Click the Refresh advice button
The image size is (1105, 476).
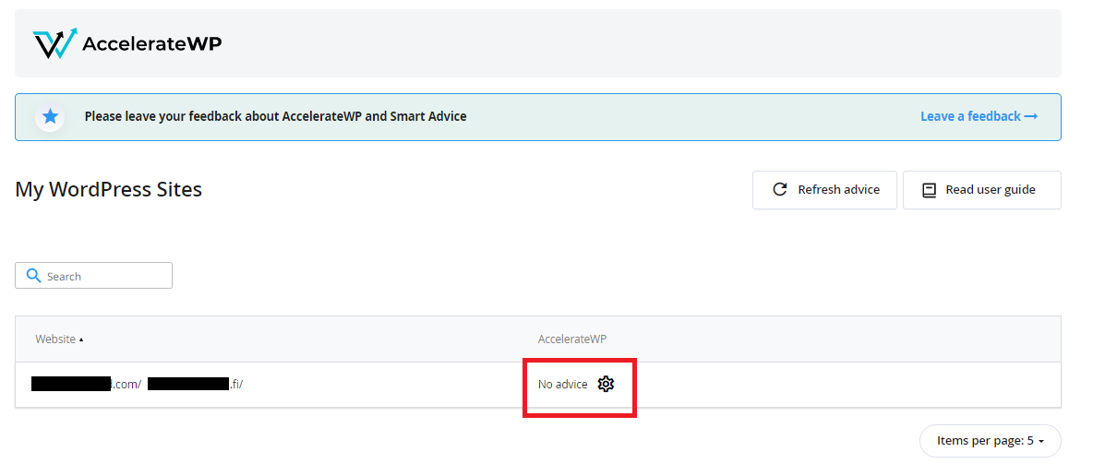click(824, 189)
